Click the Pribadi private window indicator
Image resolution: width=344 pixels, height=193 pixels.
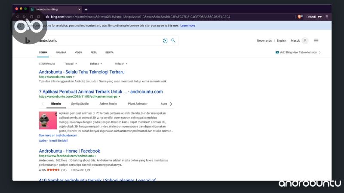(314, 17)
